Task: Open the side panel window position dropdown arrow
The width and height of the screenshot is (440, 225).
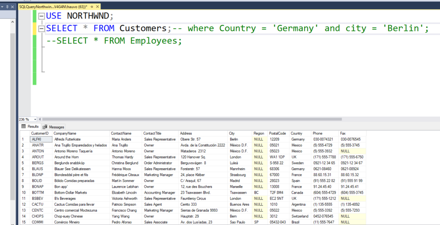Action: (2, 6)
